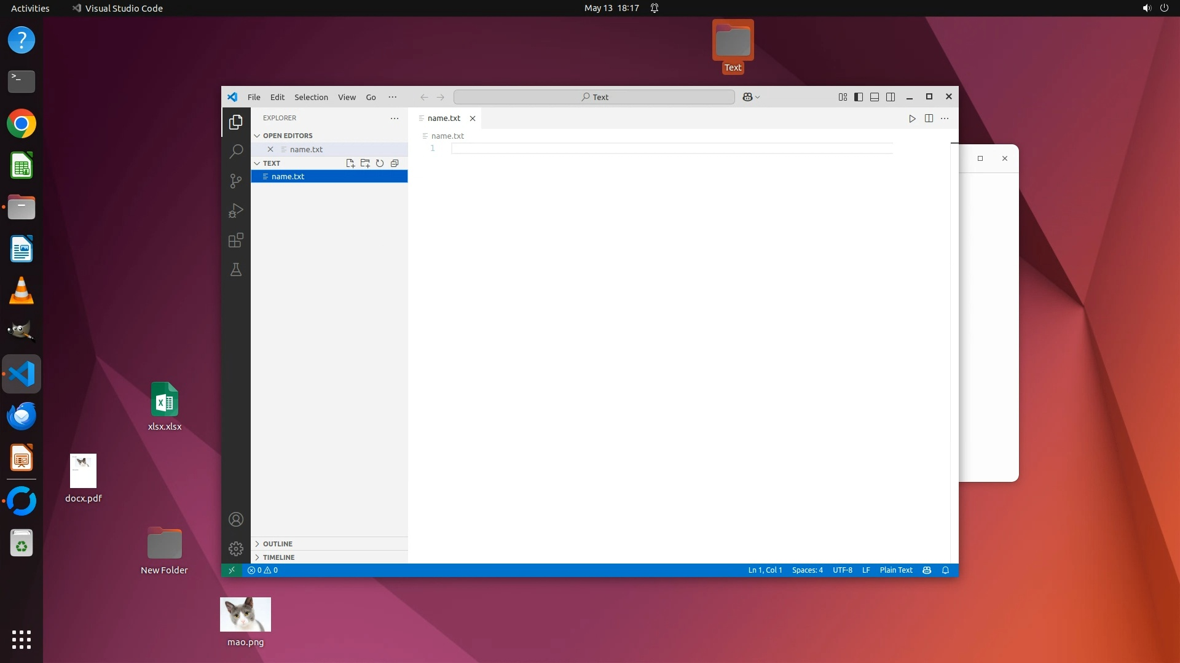The height and width of the screenshot is (663, 1180).
Task: Select the name.txt editor tab
Action: (x=444, y=118)
